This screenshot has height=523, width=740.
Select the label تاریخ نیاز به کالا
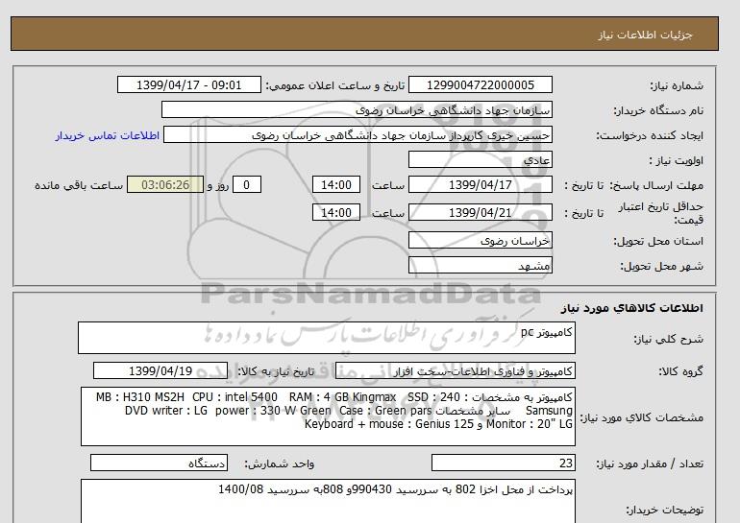pos(276,371)
